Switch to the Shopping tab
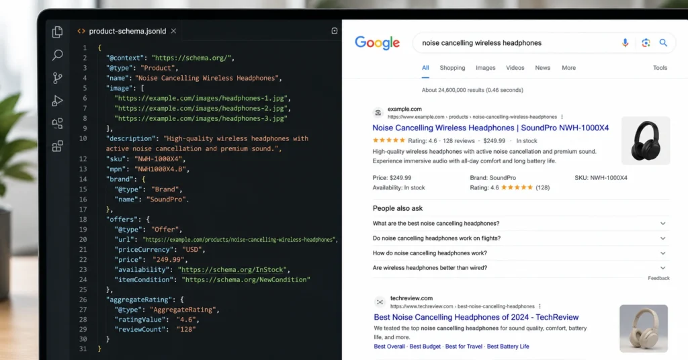Image resolution: width=688 pixels, height=360 pixels. click(x=452, y=68)
